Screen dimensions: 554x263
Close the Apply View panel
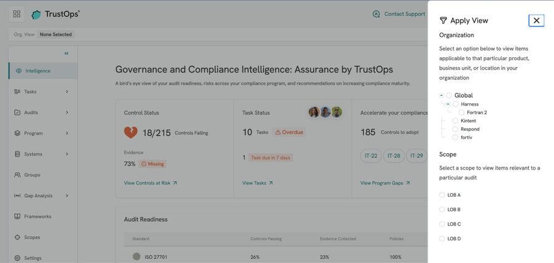point(536,20)
